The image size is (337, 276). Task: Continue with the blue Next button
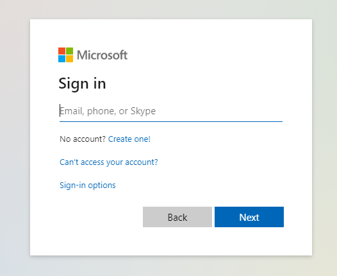(x=249, y=217)
